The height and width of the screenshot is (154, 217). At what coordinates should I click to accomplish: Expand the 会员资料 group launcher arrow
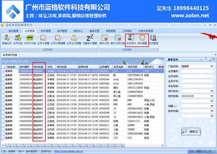tap(97, 50)
